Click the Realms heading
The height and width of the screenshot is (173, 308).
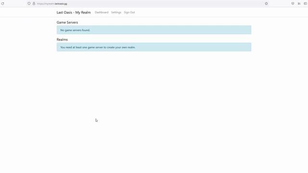click(x=62, y=39)
